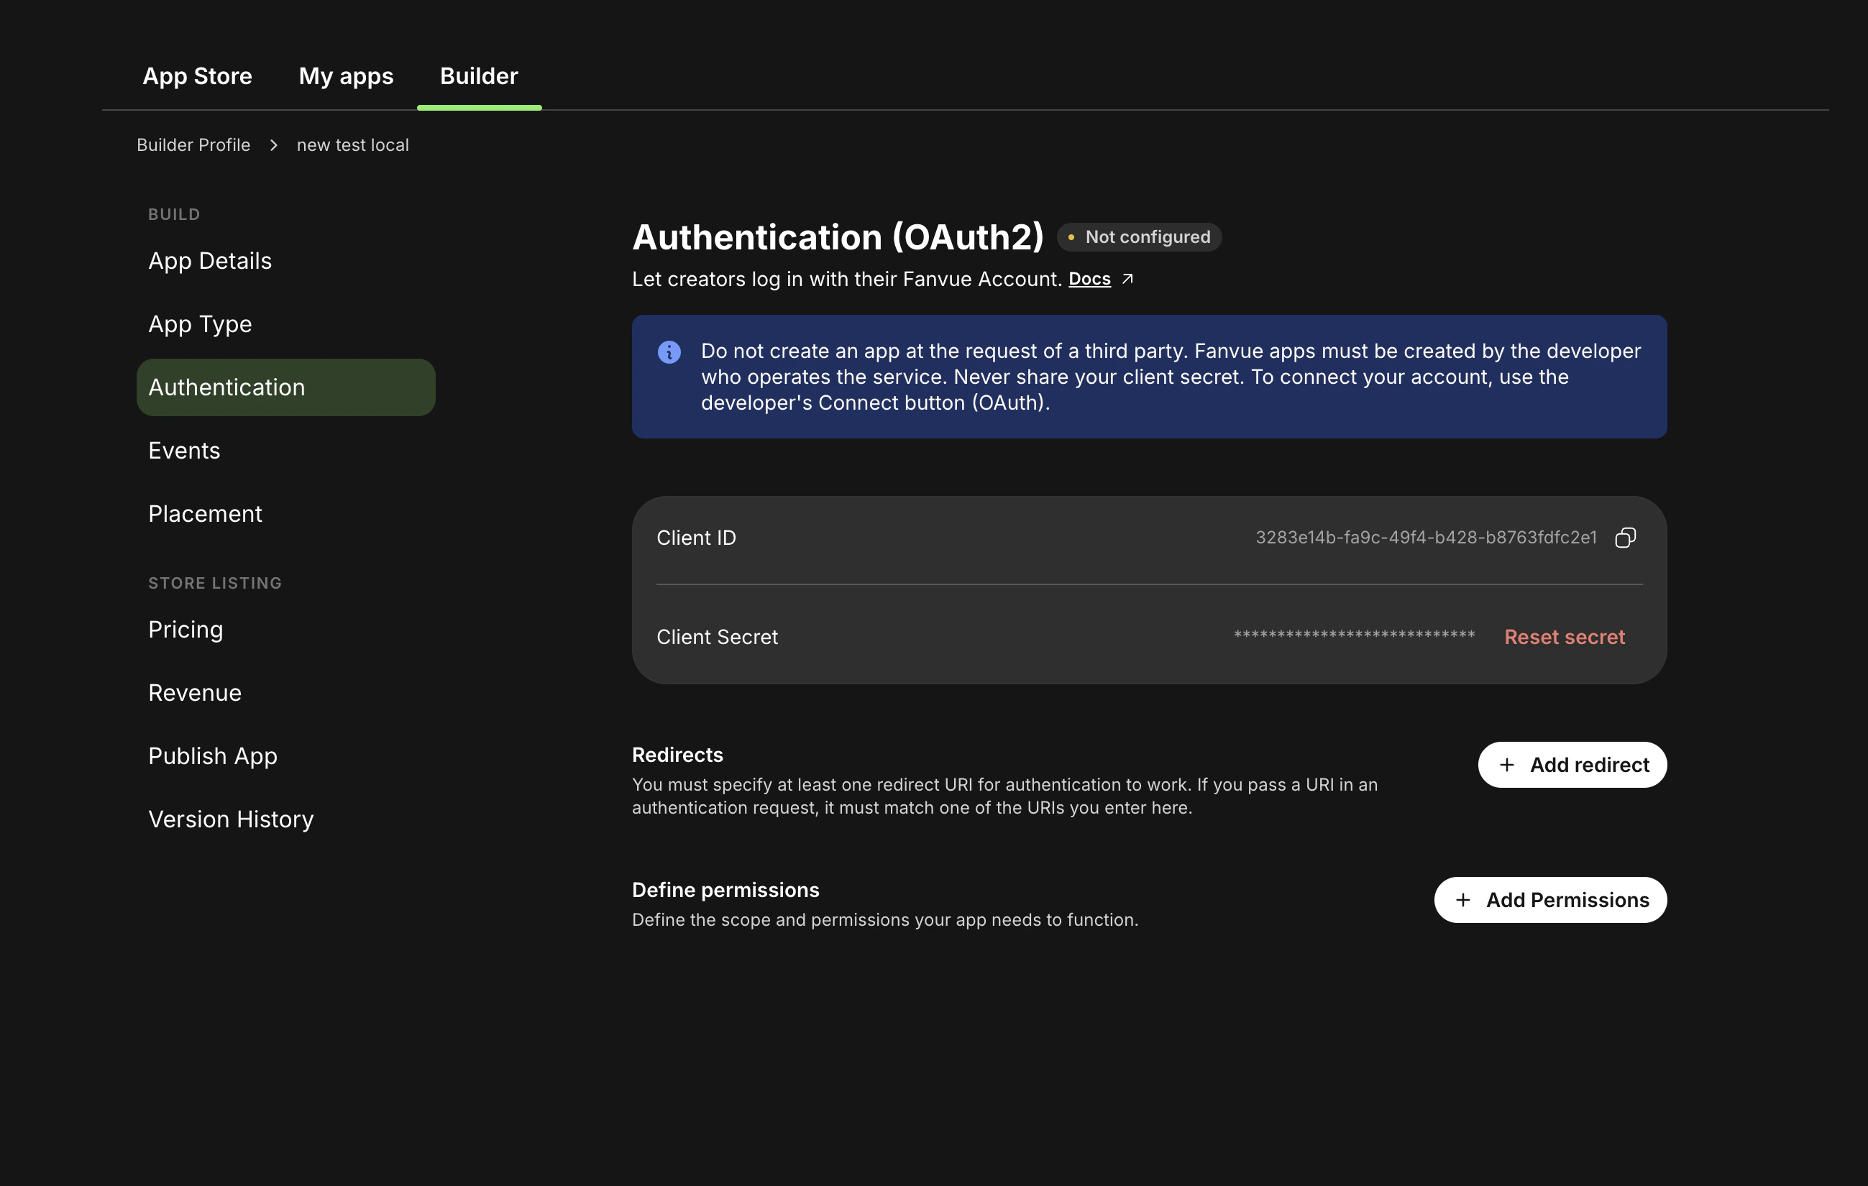1868x1186 pixels.
Task: Click the masked Client Secret asterisks
Action: 1355,635
